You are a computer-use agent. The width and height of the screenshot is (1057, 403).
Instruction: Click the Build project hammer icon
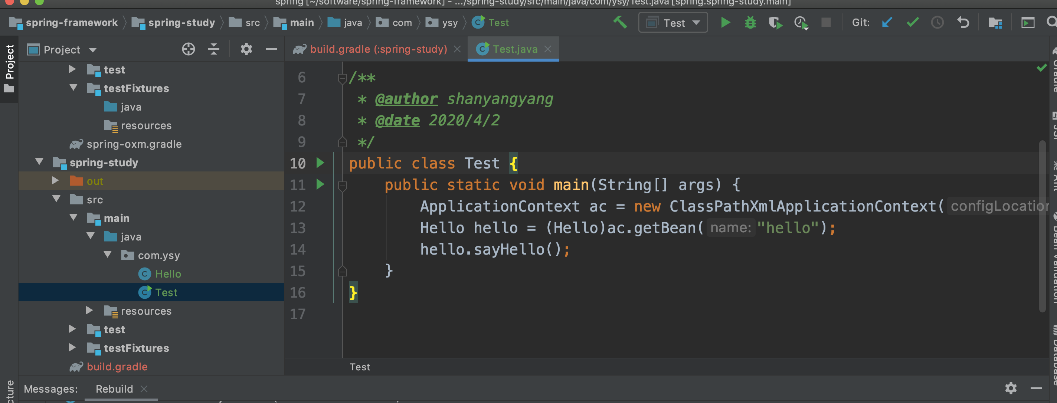click(620, 22)
